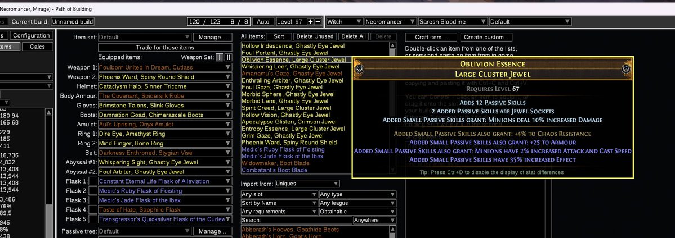Select Abberath's Hooves, Goathide Boots unique
Screen dimensions: 675x238
(290, 230)
